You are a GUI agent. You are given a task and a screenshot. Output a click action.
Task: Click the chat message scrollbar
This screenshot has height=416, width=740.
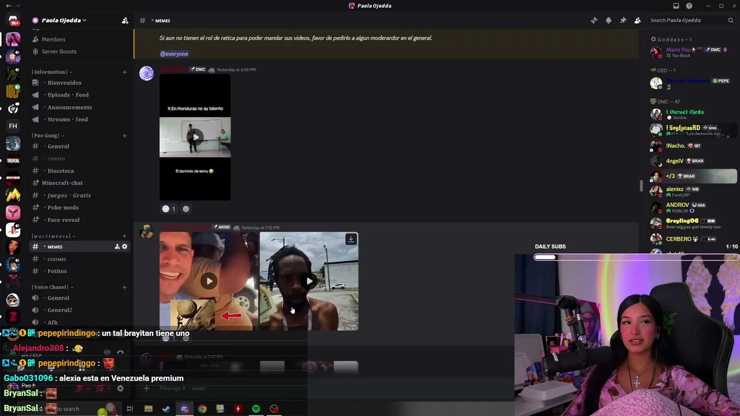[x=641, y=185]
